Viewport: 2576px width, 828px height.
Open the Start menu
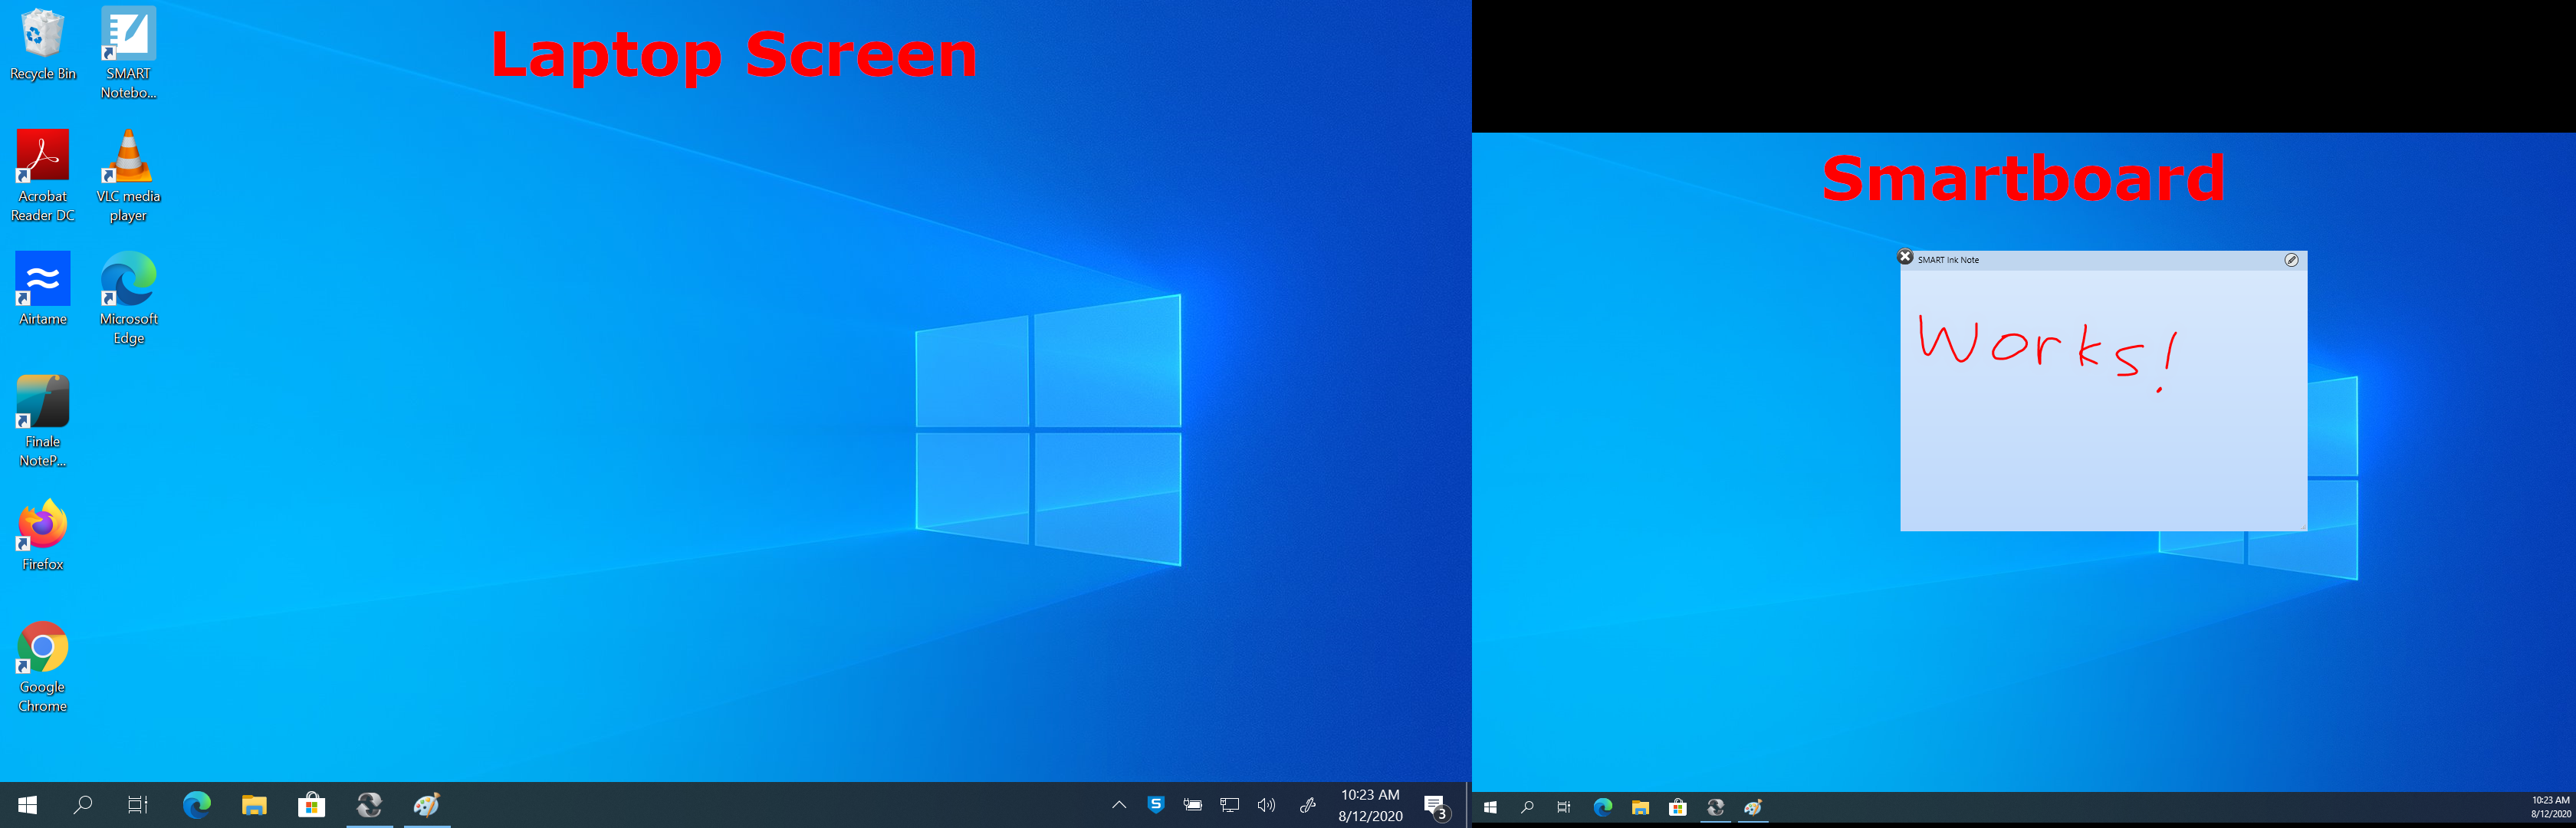[27, 805]
